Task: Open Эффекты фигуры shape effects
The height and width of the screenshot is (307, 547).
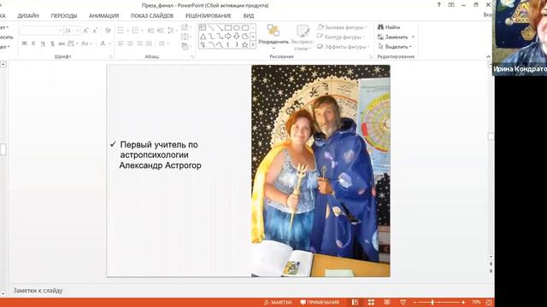Action: pos(343,47)
